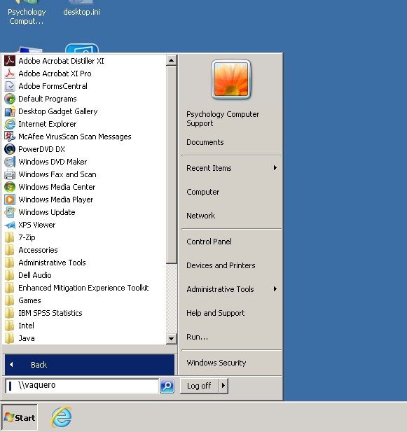Open XPS Viewer icon
Image resolution: width=407 pixels, height=432 pixels.
pyautogui.click(x=10, y=225)
